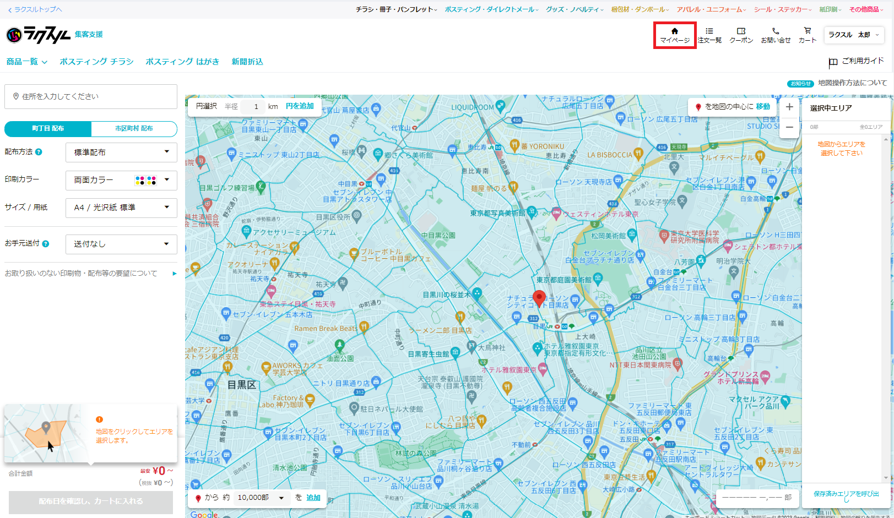Click the 住所を入力してください address field
This screenshot has height=518, width=894.
(x=91, y=96)
